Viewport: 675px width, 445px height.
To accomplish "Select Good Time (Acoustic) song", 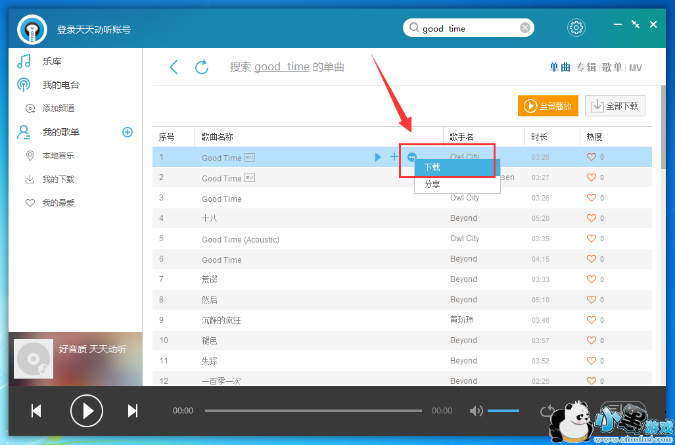I will [241, 239].
